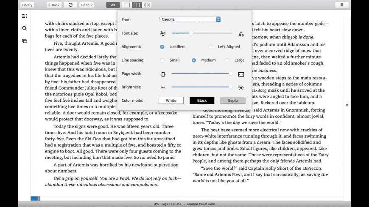Viewport: 369px width, 207px height.
Task: Click the sync refresh icon button
Action: coord(70,5)
